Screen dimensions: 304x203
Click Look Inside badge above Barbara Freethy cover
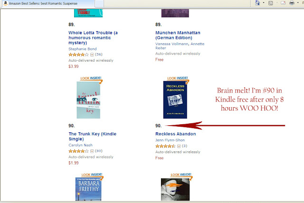[92, 175]
